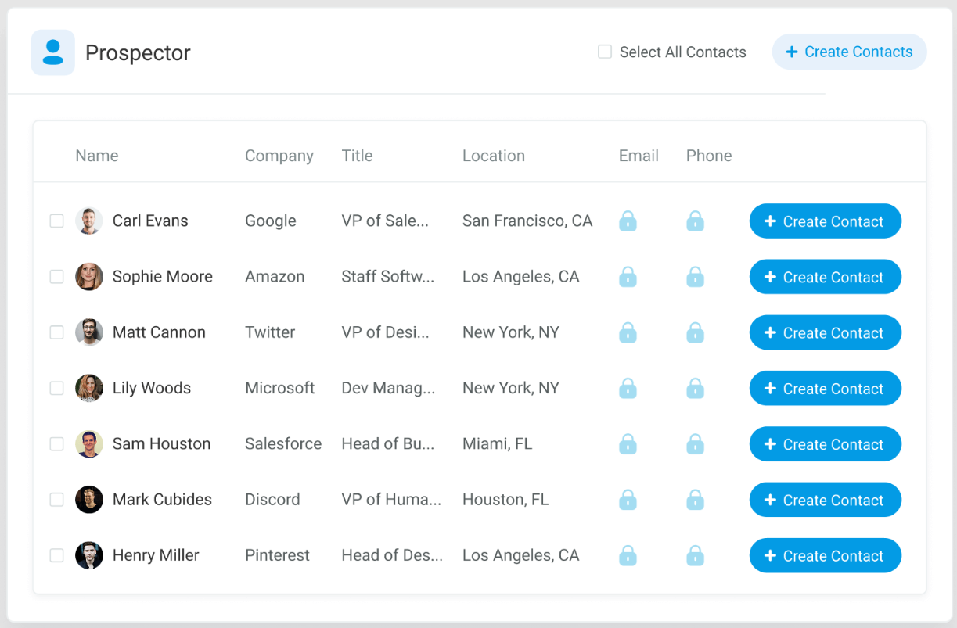Click Lily Woods email lock icon
The height and width of the screenshot is (628, 957).
pos(628,388)
